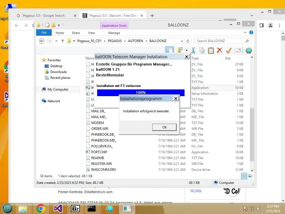This screenshot has height=214, width=285.
Task: Open a new Chrome tab
Action: pyautogui.click(x=152, y=16)
